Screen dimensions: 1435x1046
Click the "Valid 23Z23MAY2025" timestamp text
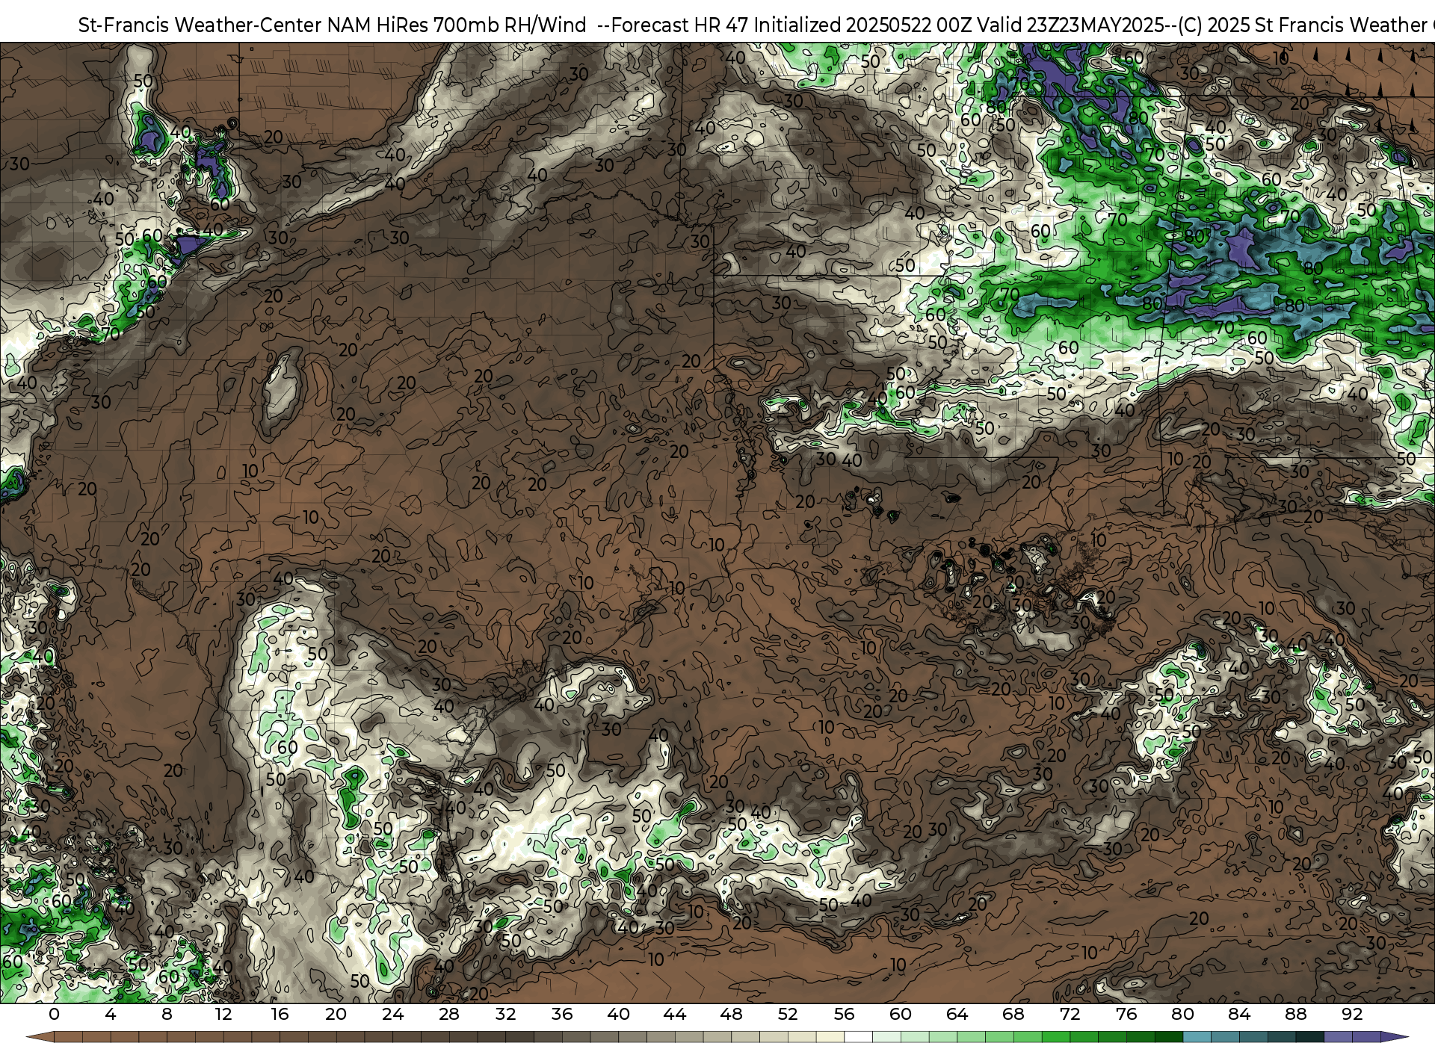1070,25
